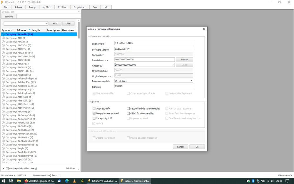Open the Realtime menu
The width and height of the screenshot is (294, 184).
62,7
